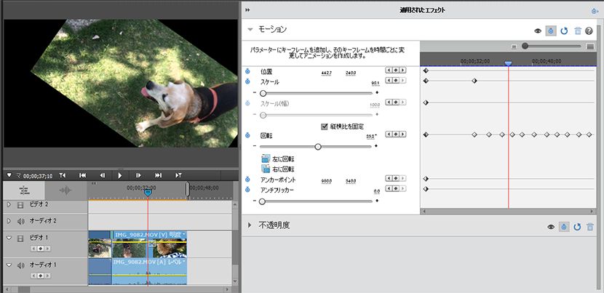Expand the オーディオ 2 track
604x293 pixels.
tap(9, 222)
